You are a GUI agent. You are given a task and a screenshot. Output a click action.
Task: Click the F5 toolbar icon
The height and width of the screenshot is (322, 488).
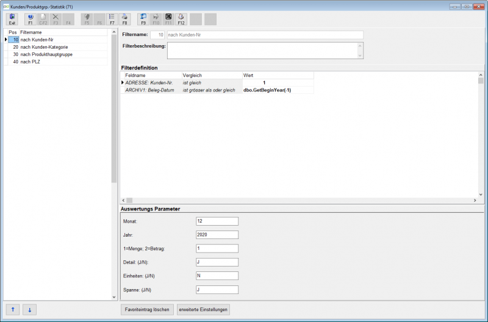[x=87, y=19]
